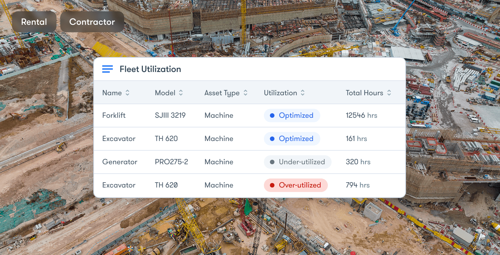Click the Fleet Utilization title
Viewport: 500px width, 255px height.
pos(150,69)
